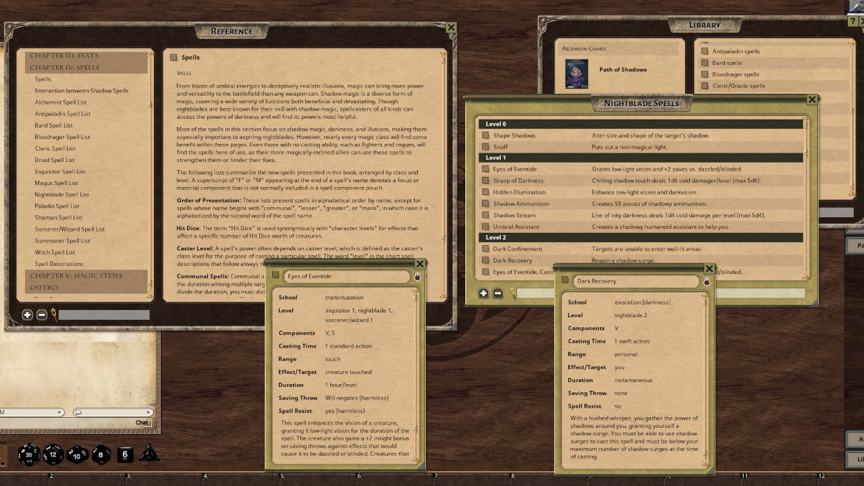Viewport: 864px width, 486px height.
Task: Check the box beside Grasp of Darkness
Action: pos(485,180)
